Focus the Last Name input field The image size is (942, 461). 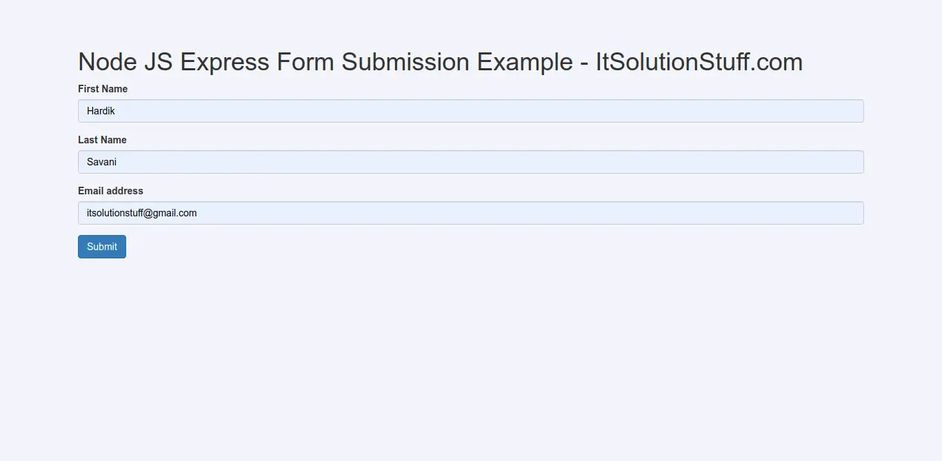(471, 162)
